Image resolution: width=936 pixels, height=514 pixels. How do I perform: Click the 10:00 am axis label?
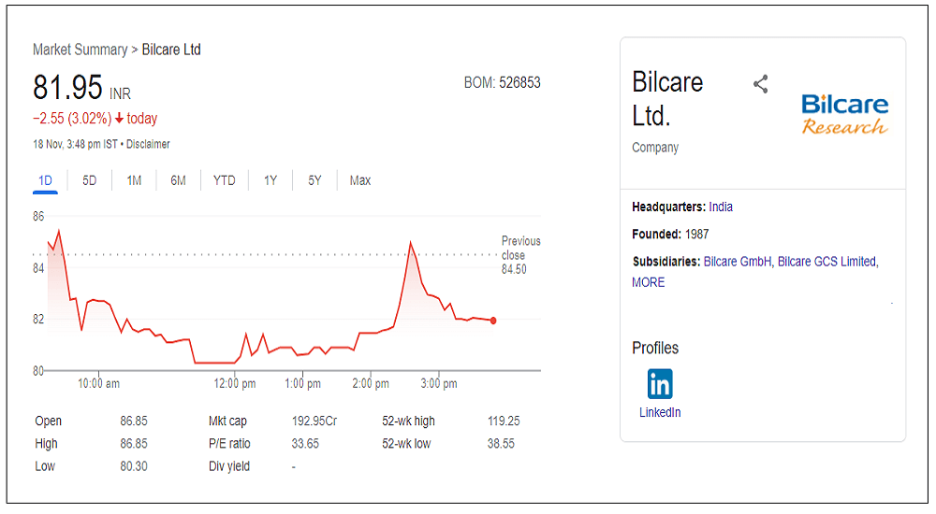(98, 383)
